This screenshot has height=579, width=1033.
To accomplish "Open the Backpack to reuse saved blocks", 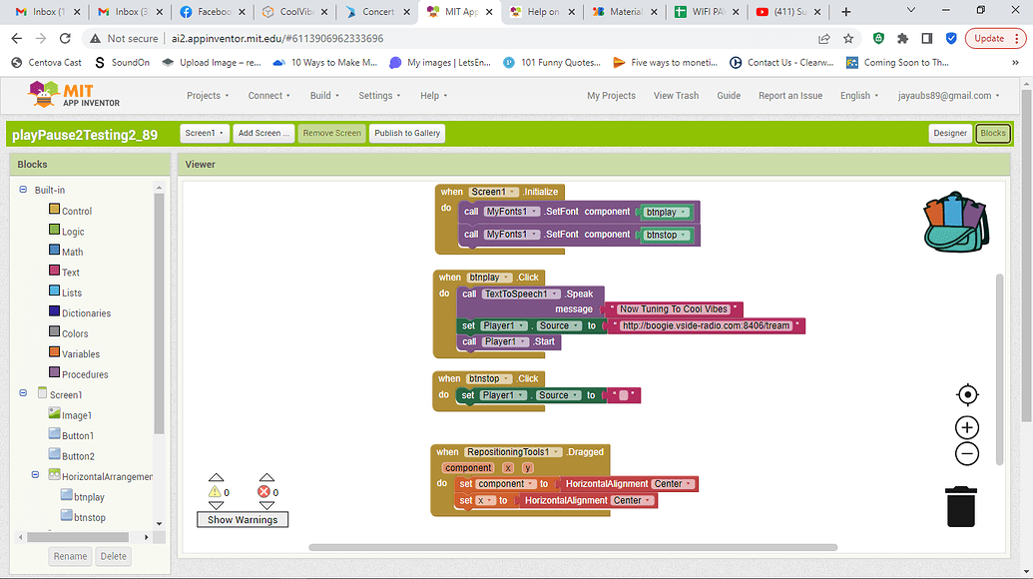I will (x=955, y=222).
